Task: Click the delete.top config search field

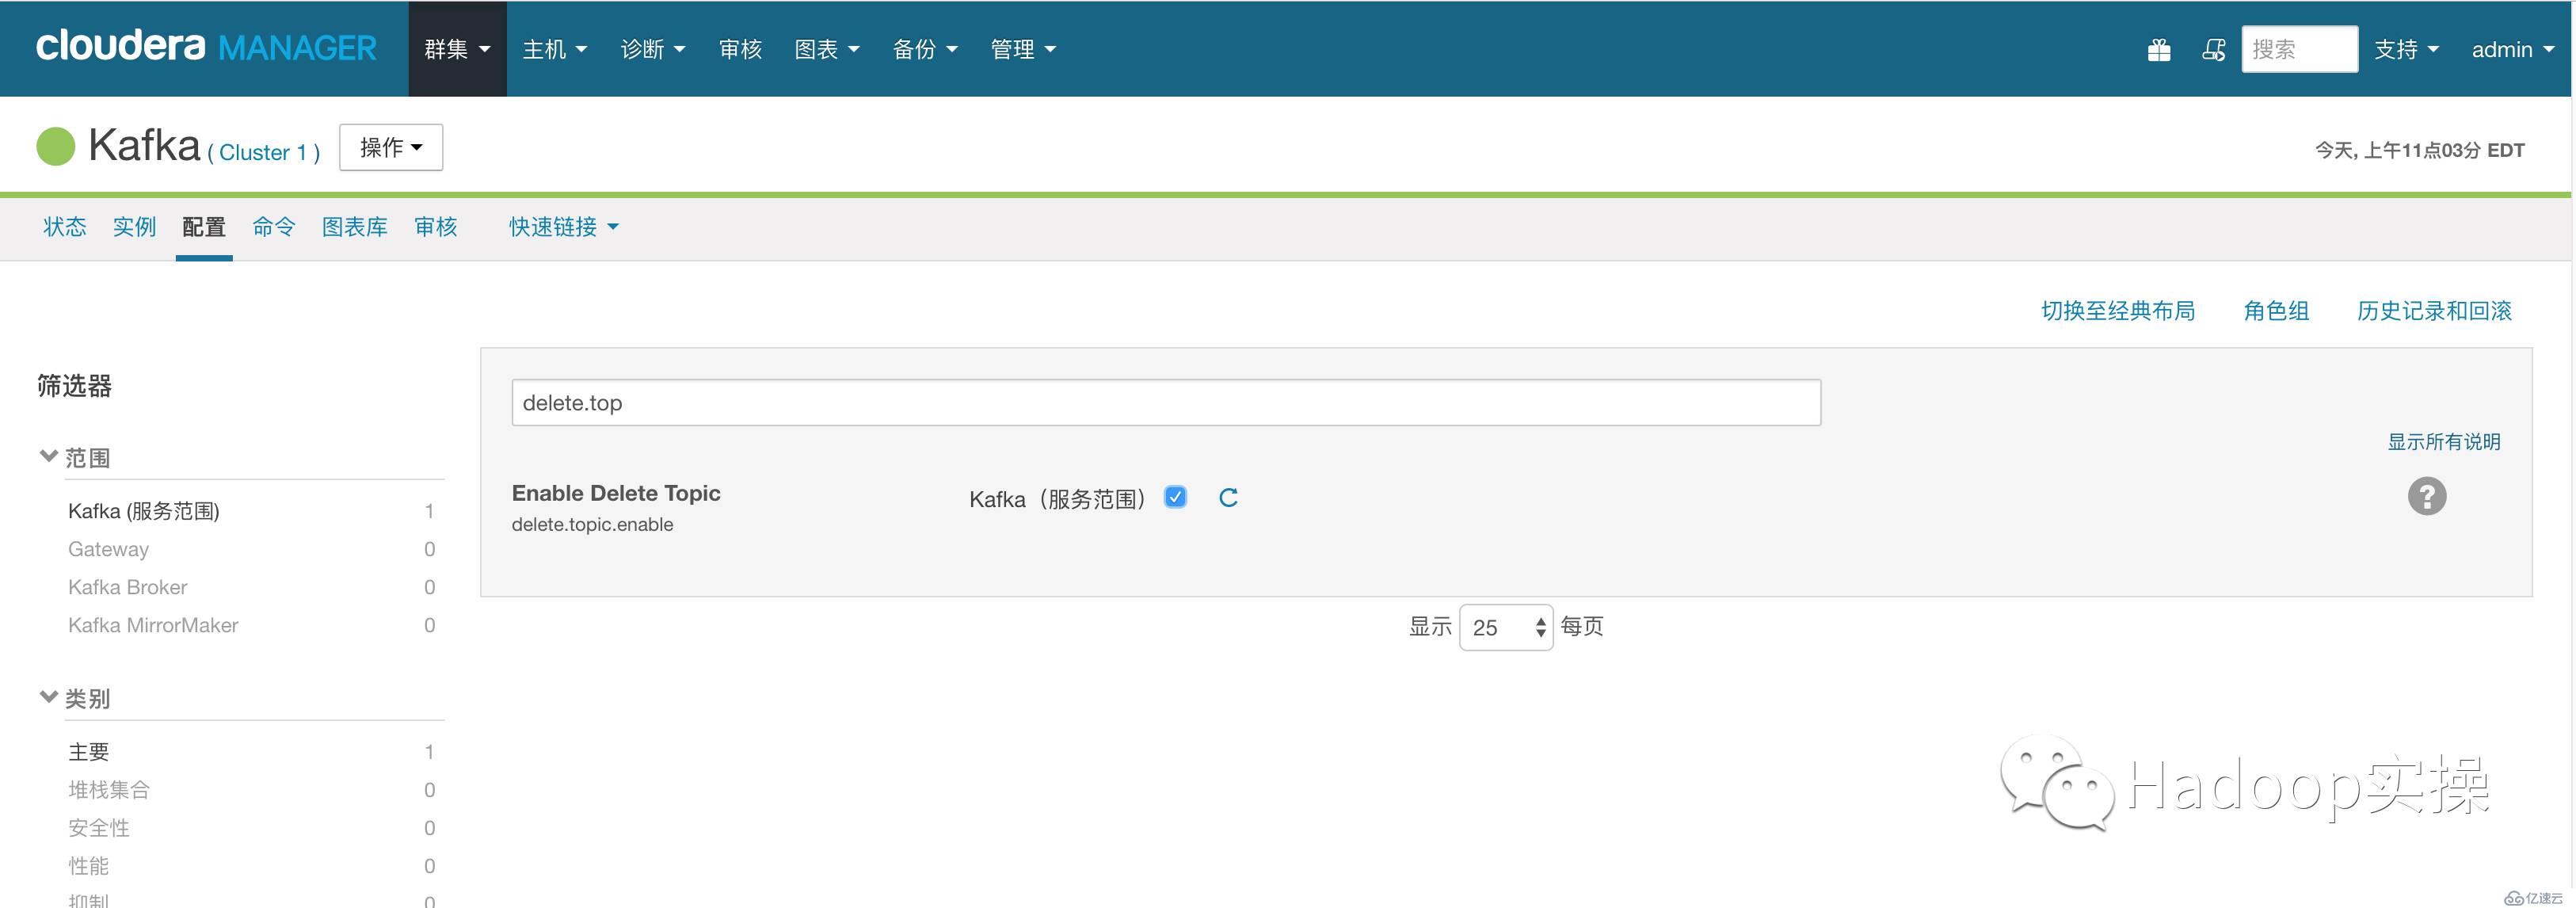Action: pos(1166,402)
